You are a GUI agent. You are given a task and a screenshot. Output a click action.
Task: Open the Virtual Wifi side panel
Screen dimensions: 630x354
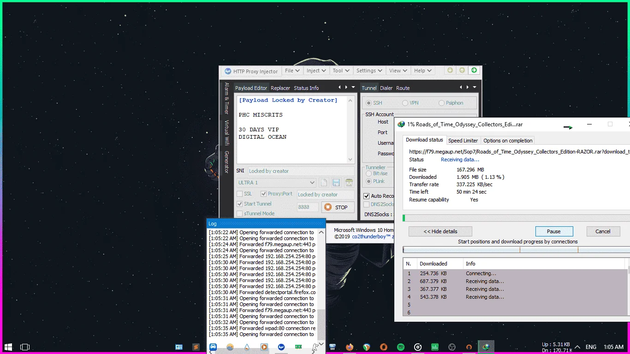226,133
